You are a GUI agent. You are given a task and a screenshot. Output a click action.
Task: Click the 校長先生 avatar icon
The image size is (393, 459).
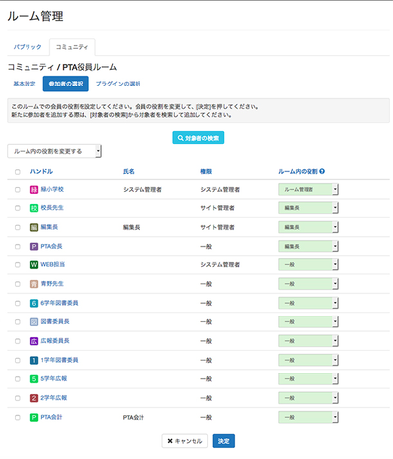tap(34, 208)
